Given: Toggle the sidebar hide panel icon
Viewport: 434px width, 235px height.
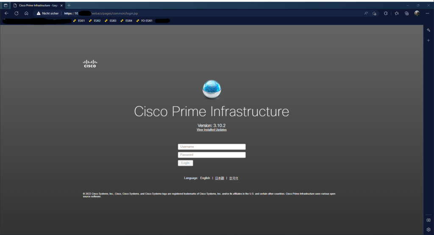Looking at the screenshot, I should (428, 220).
